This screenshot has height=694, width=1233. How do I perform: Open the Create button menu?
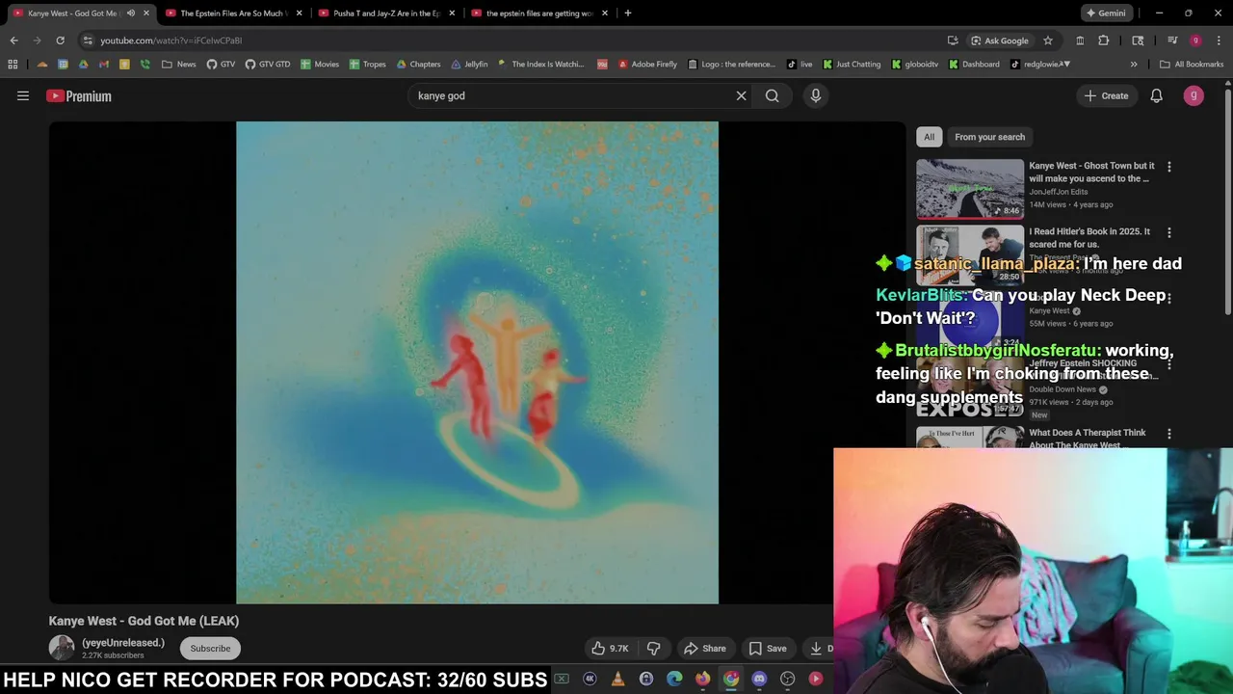click(1106, 95)
